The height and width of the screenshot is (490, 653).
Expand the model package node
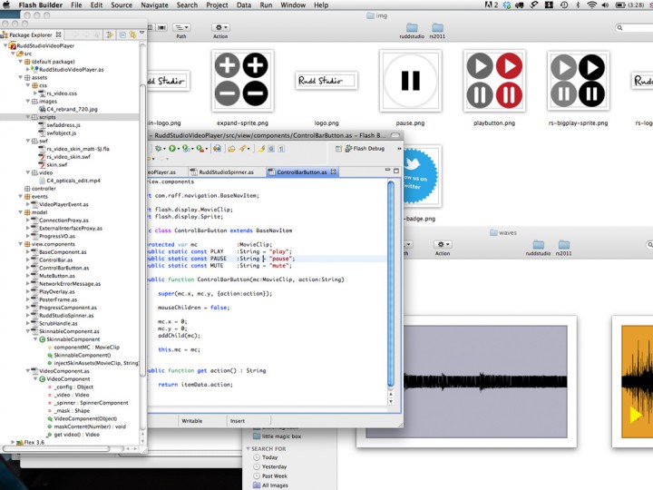[20, 212]
